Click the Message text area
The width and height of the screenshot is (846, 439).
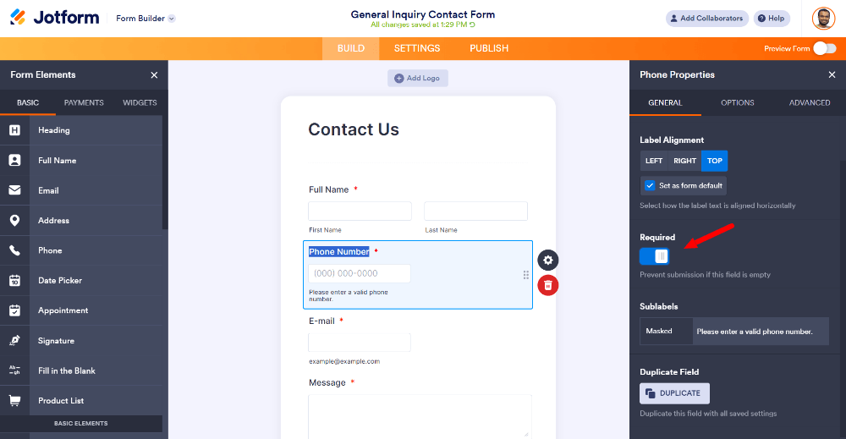point(420,416)
